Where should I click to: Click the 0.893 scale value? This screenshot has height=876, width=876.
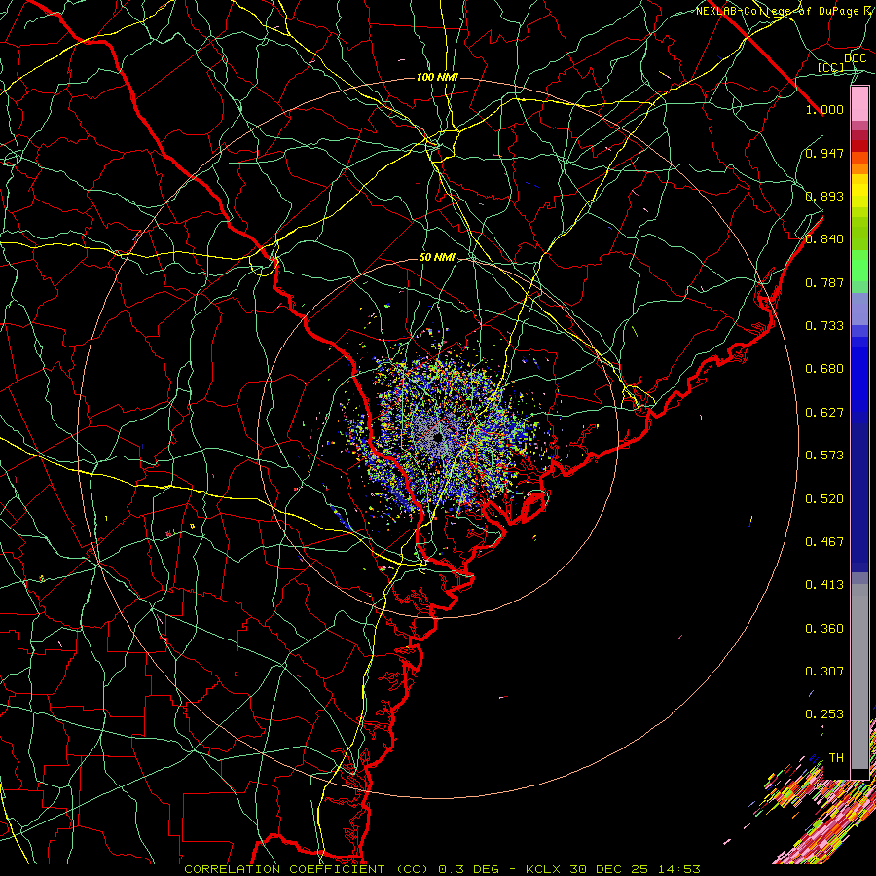click(x=824, y=196)
